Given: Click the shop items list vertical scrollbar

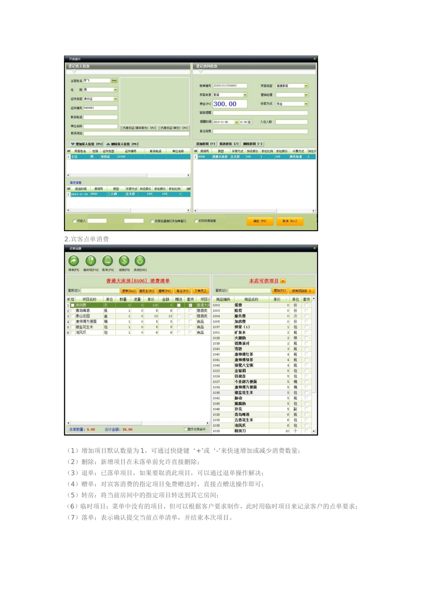Looking at the screenshot, I should point(314,365).
